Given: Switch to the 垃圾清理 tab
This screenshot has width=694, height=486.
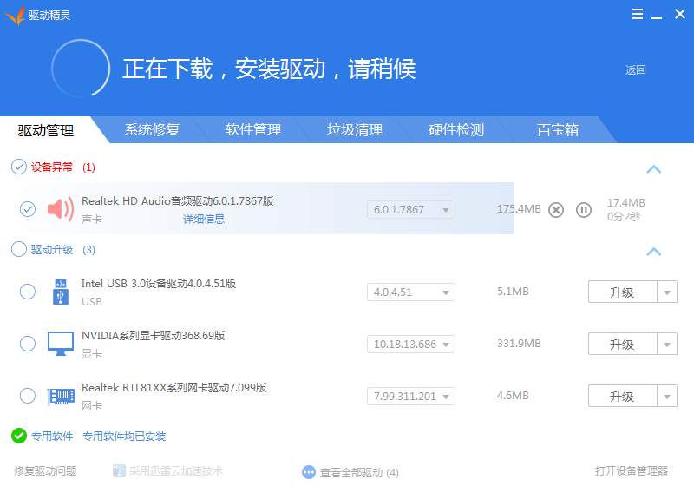Looking at the screenshot, I should coord(355,129).
